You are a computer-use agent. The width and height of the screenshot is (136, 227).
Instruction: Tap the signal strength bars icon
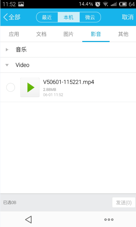click(x=114, y=4)
